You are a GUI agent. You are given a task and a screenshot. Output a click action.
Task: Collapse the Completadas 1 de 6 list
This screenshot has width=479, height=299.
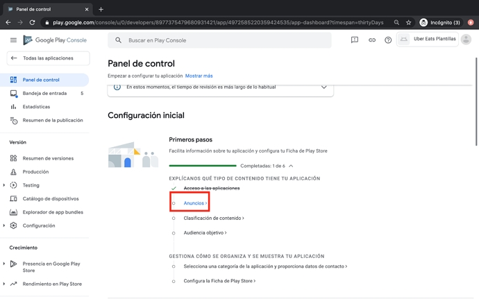click(291, 166)
